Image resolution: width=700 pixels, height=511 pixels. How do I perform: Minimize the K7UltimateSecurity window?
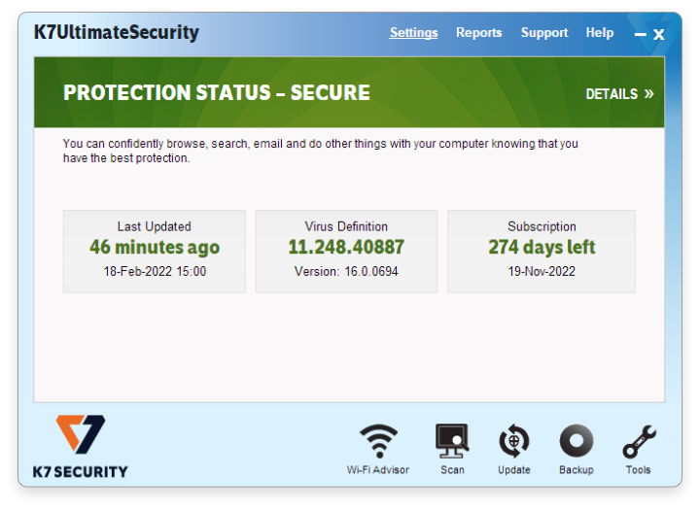(x=640, y=34)
